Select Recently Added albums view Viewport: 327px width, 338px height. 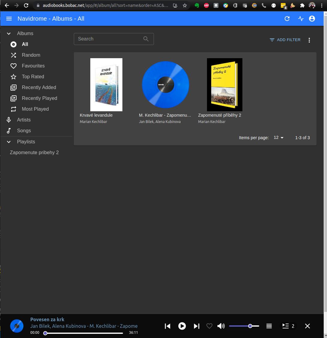coord(39,88)
